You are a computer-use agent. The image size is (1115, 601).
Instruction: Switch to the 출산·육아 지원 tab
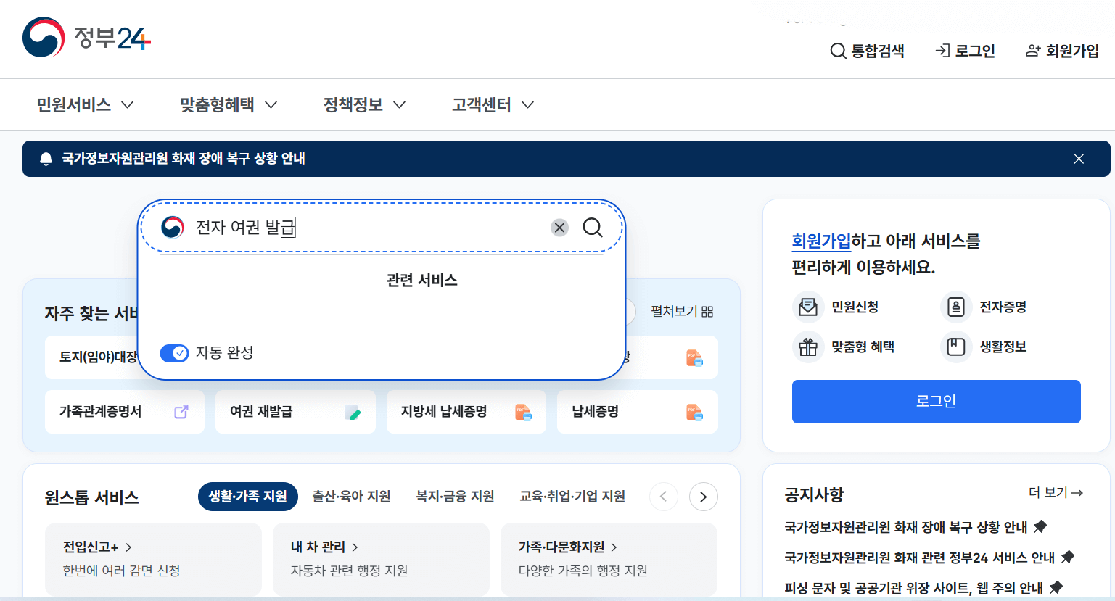point(351,497)
